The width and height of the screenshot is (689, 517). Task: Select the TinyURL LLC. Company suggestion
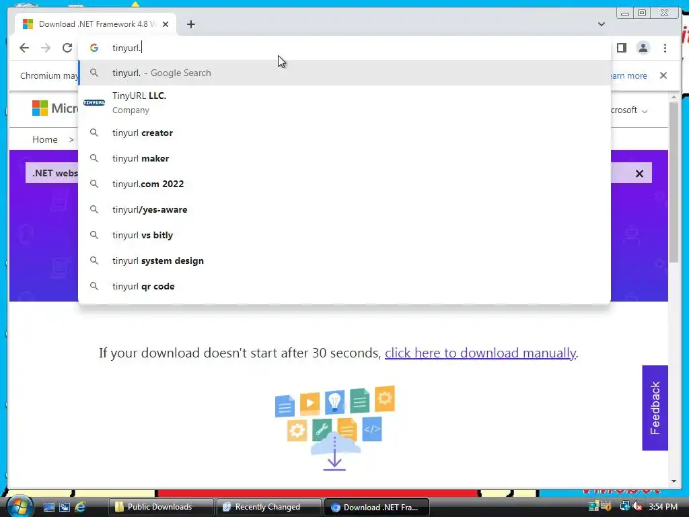click(344, 103)
